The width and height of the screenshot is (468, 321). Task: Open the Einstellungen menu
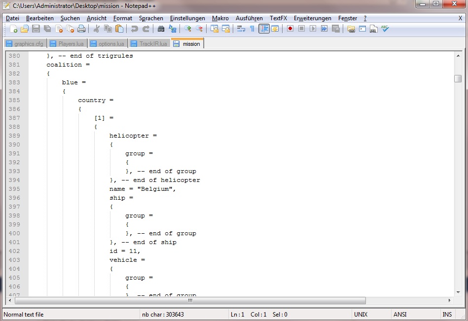[187, 18]
